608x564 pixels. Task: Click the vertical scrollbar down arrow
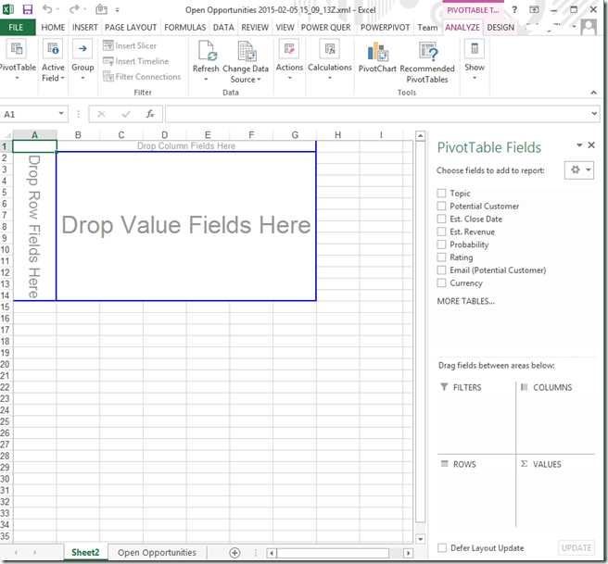[421, 539]
